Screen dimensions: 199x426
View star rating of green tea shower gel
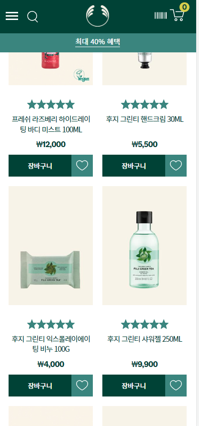point(145,324)
